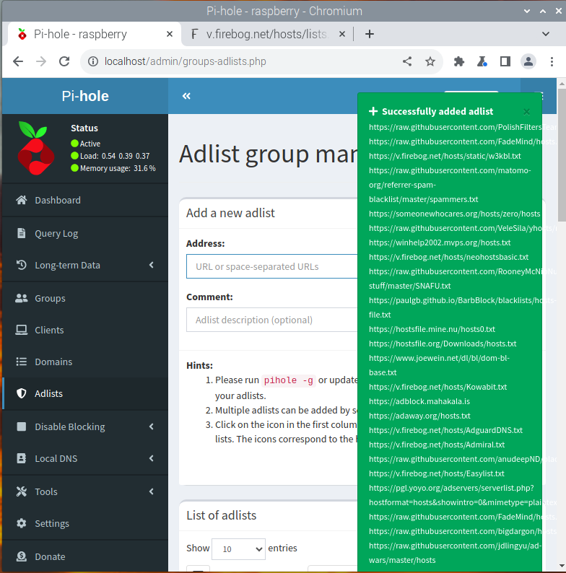Open Settings from the sidebar
The height and width of the screenshot is (573, 566).
[84, 523]
